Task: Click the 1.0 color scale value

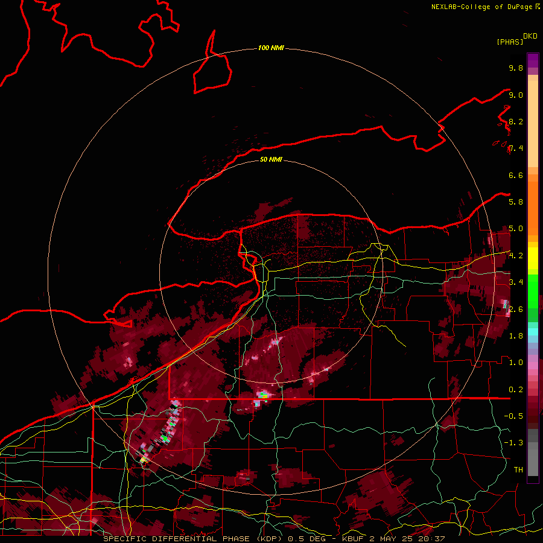Action: 516,363
